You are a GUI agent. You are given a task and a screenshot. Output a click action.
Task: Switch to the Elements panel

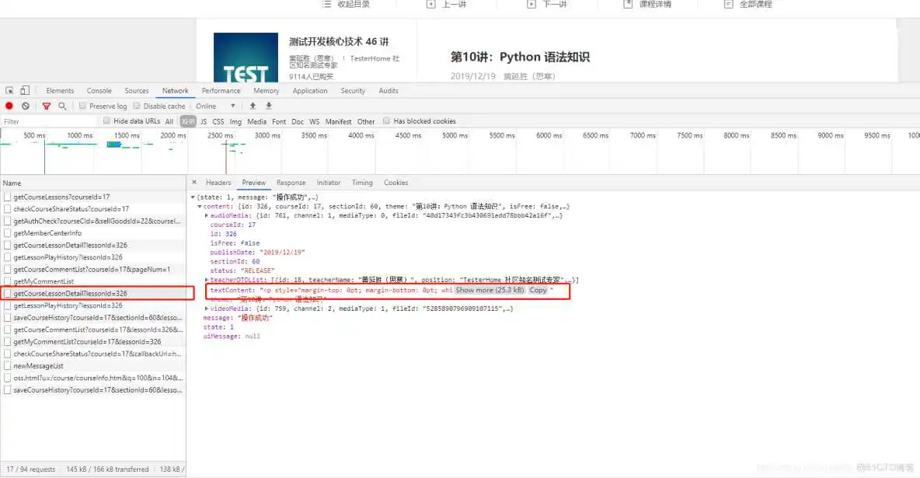pos(60,90)
